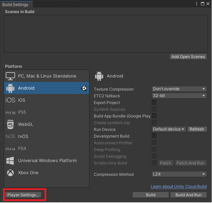212x203 pixels.
Task: Toggle the Scripts Only Build checkbox
Action: tap(154, 163)
